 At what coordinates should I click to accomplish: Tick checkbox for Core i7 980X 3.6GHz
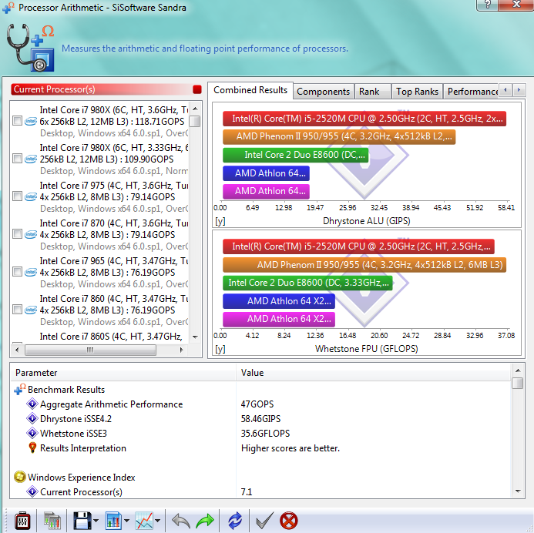pos(17,121)
